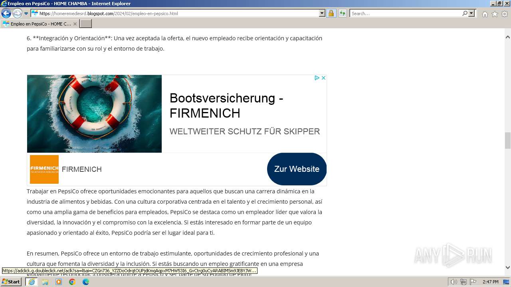Click the address bar URL field

pyautogui.click(x=175, y=13)
